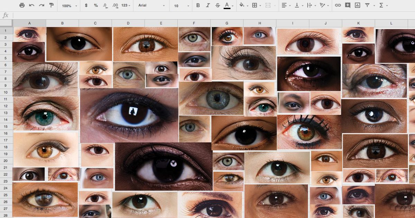Viewport: 415px width, 218px height.
Task: Select column H header
Action: click(x=260, y=23)
